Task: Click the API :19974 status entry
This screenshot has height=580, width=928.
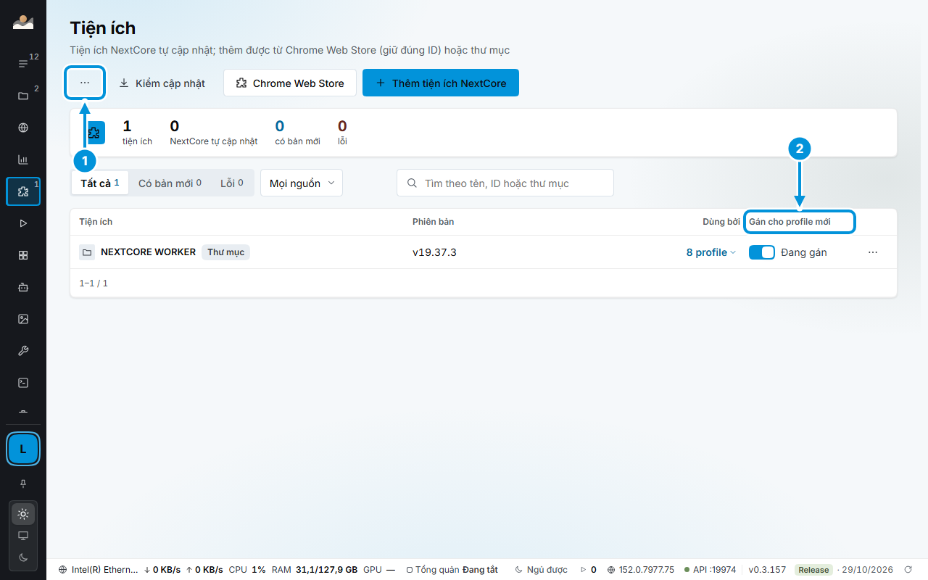Action: 710,570
